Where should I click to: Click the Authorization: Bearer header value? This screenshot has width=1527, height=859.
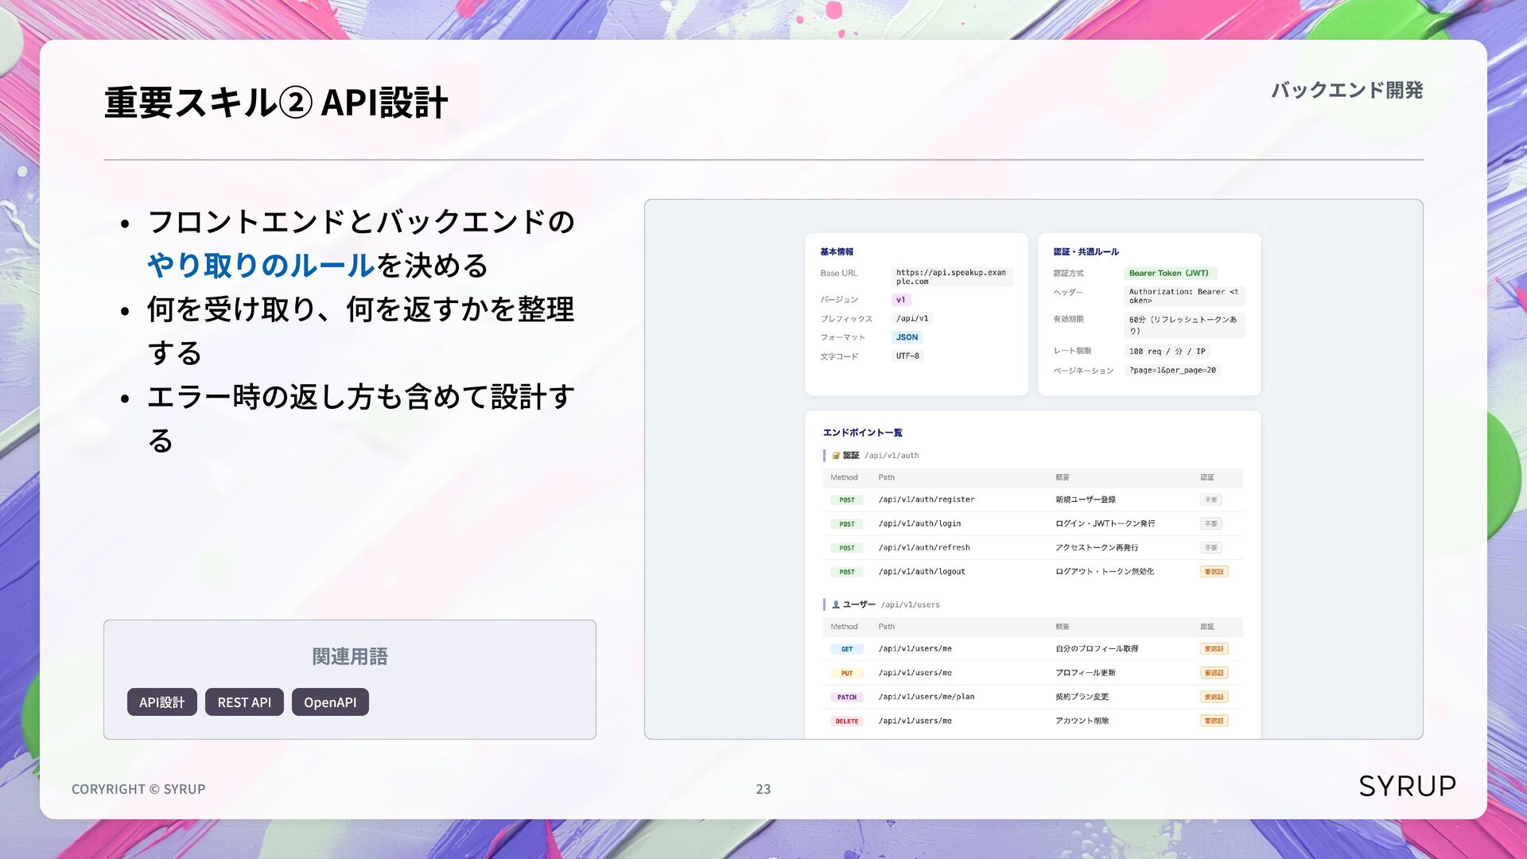(1184, 296)
